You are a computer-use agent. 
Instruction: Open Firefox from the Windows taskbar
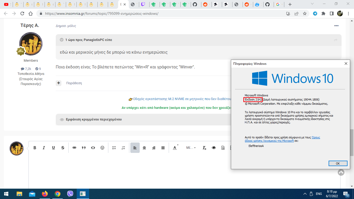pos(45,194)
